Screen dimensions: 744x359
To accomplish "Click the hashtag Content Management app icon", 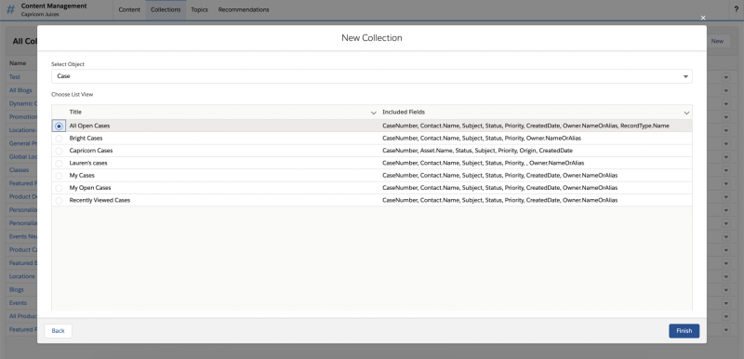I will [10, 9].
